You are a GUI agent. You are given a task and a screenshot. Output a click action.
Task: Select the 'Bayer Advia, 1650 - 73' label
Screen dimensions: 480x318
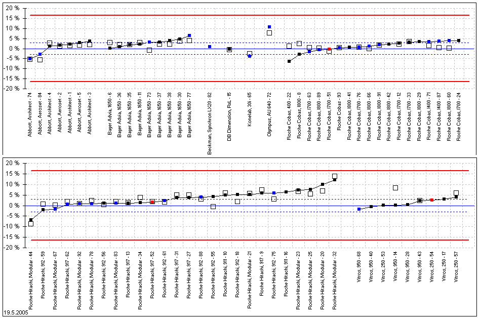[149, 114]
